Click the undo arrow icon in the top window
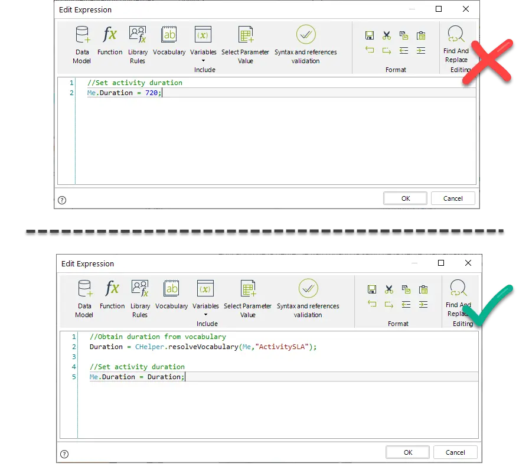This screenshot has height=466, width=529. click(370, 50)
